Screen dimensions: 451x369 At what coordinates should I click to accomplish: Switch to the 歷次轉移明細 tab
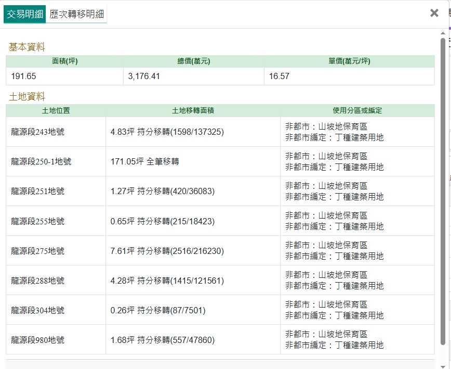tap(76, 14)
